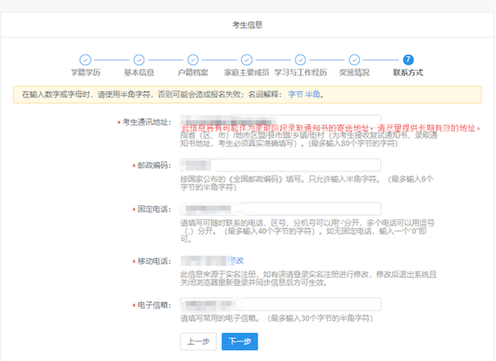The height and width of the screenshot is (361, 496).
Task: Go to the 户籍档案 step label
Action: click(x=193, y=73)
